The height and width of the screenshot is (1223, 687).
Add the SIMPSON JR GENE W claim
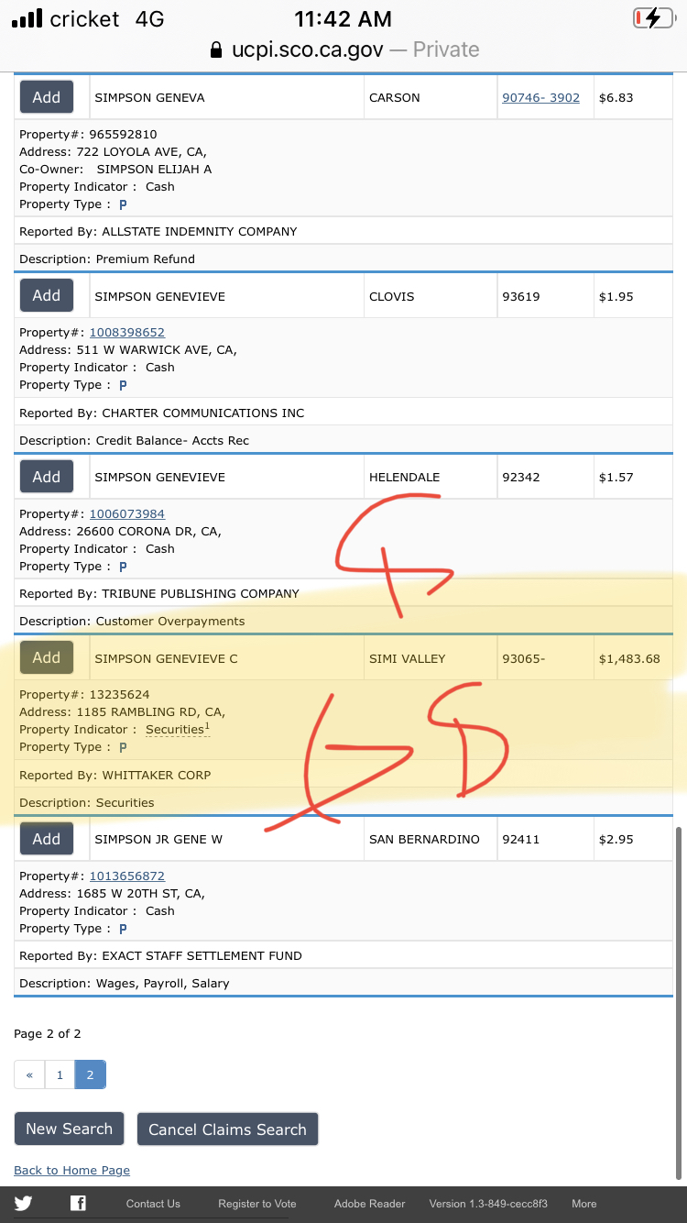47,839
